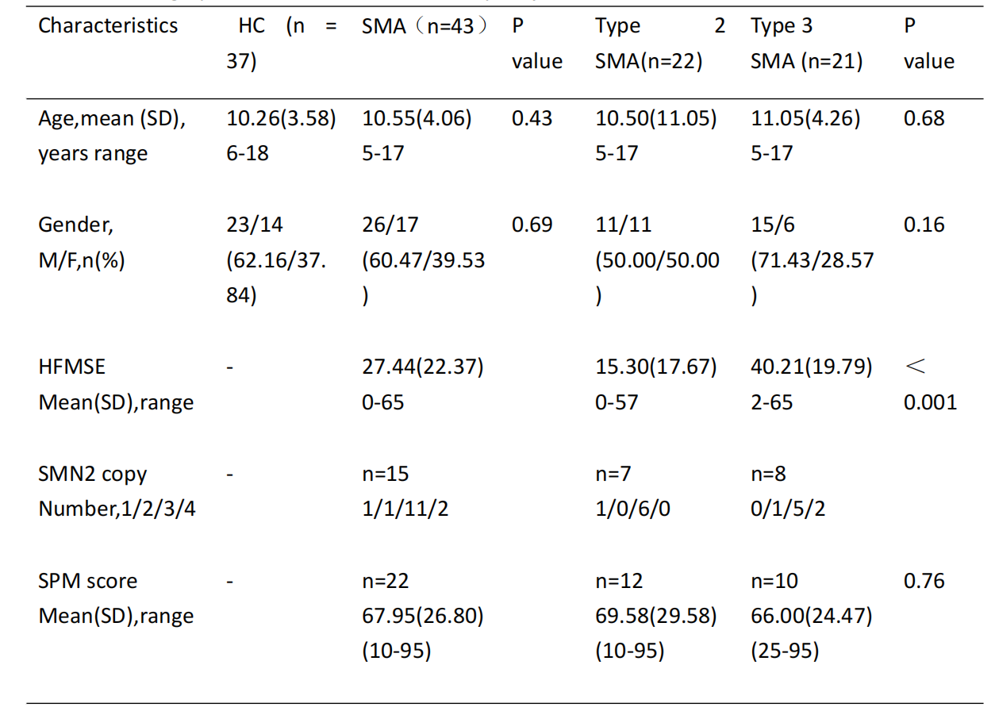
Task: Click the age P value 0.43
Action: [x=532, y=119]
